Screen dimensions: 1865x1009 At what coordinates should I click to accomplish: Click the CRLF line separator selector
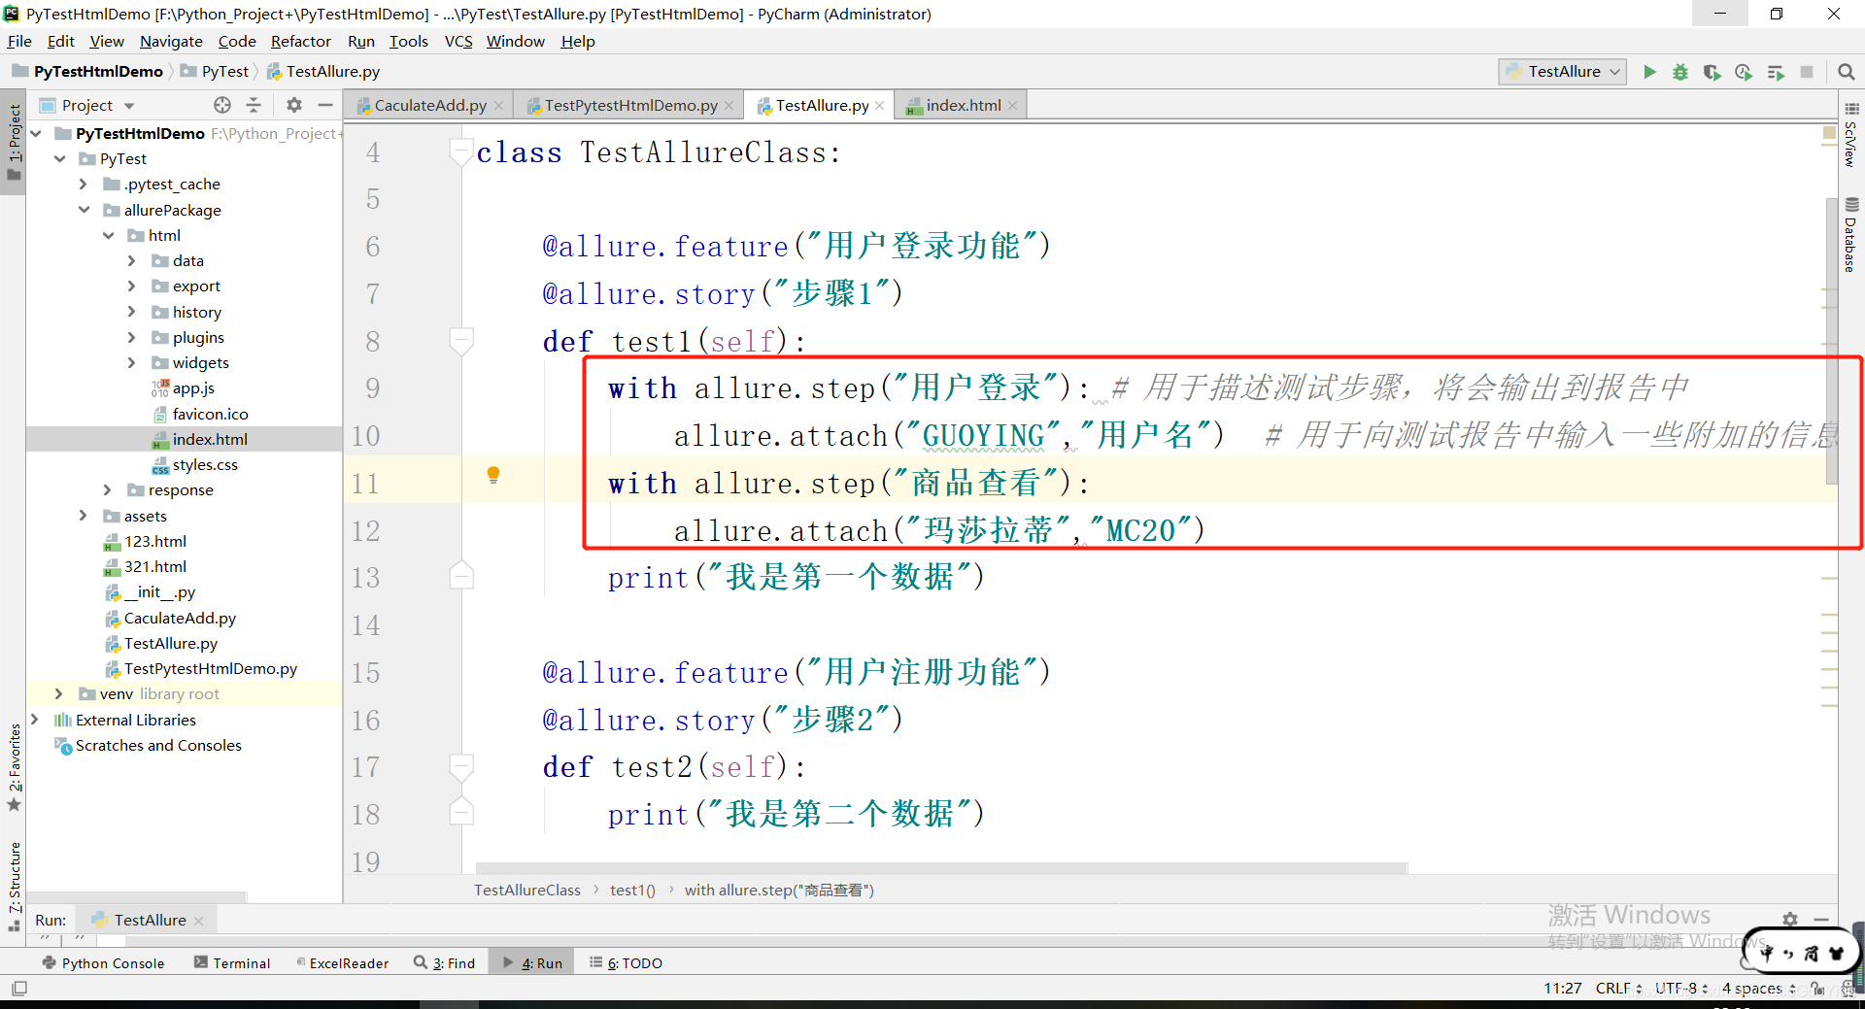pos(1619,989)
